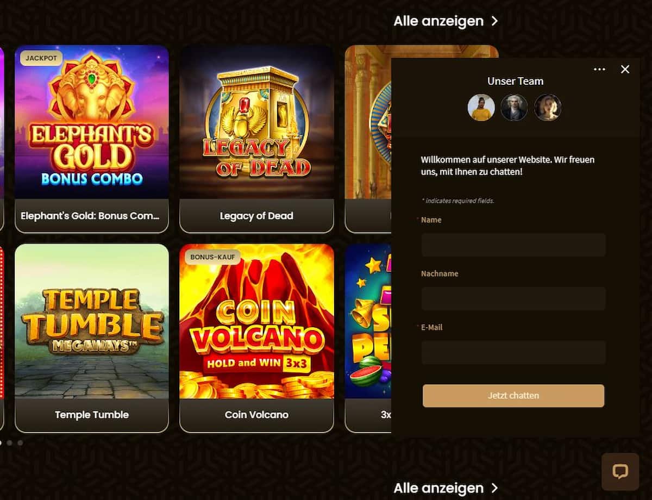
Task: Click the floating chat bubble launcher icon
Action: [620, 472]
